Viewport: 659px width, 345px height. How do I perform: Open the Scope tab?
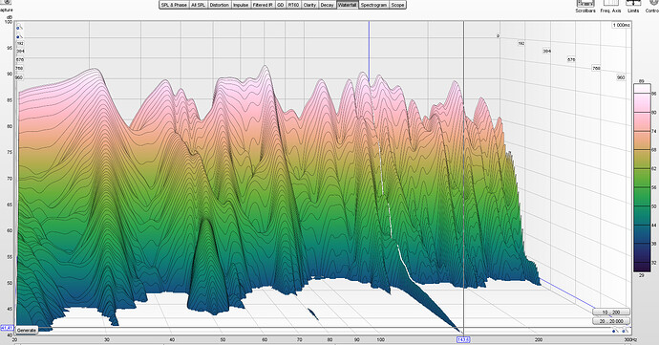coord(397,5)
